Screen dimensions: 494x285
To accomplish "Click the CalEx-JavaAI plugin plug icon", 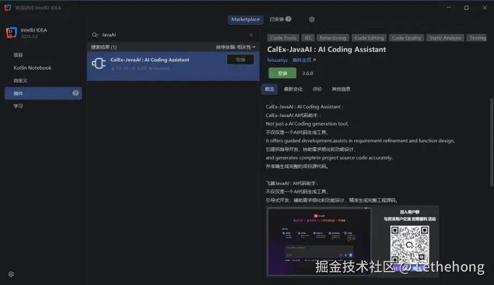I will [x=99, y=64].
